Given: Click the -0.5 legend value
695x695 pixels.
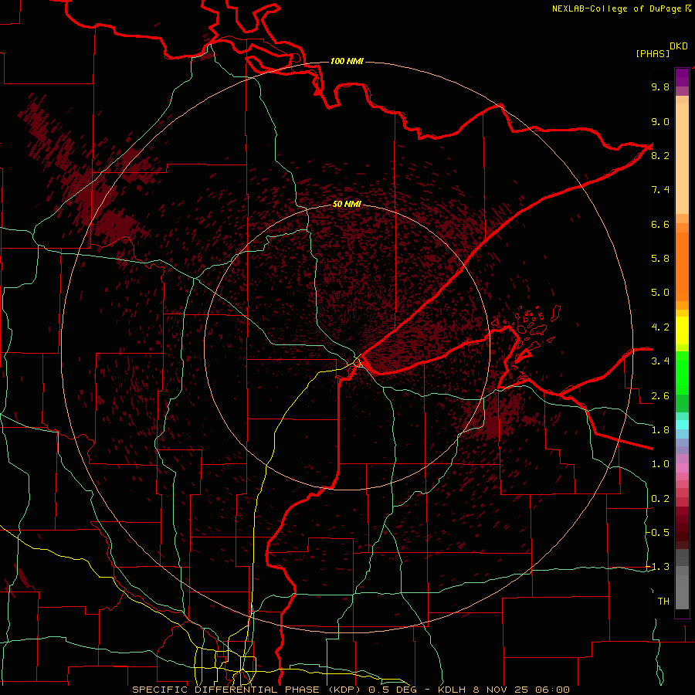Looking at the screenshot, I should coord(658,533).
